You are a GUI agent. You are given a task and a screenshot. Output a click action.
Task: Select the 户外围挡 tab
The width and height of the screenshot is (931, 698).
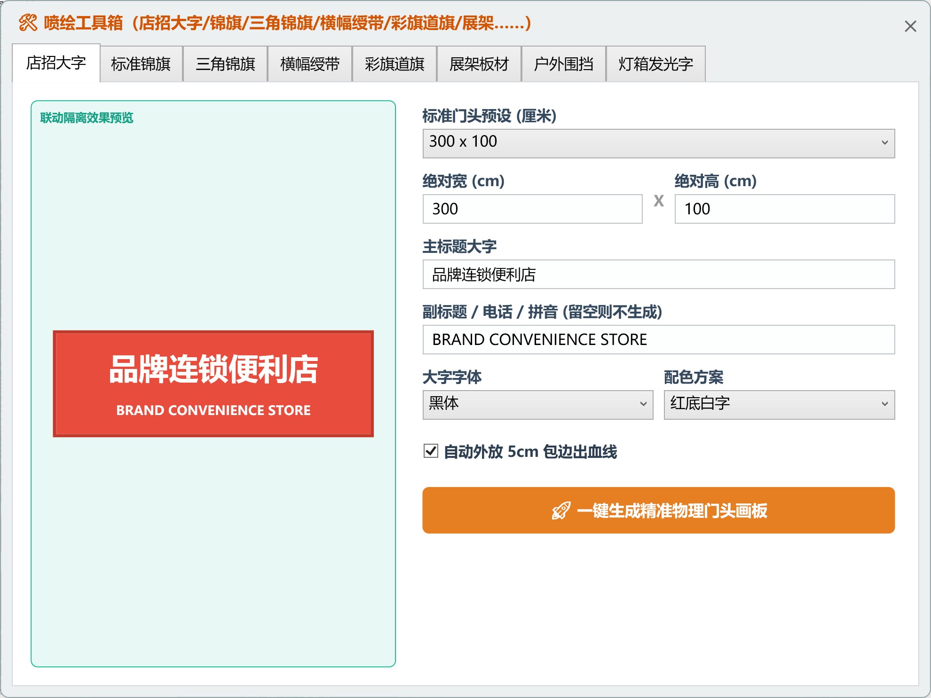[564, 64]
